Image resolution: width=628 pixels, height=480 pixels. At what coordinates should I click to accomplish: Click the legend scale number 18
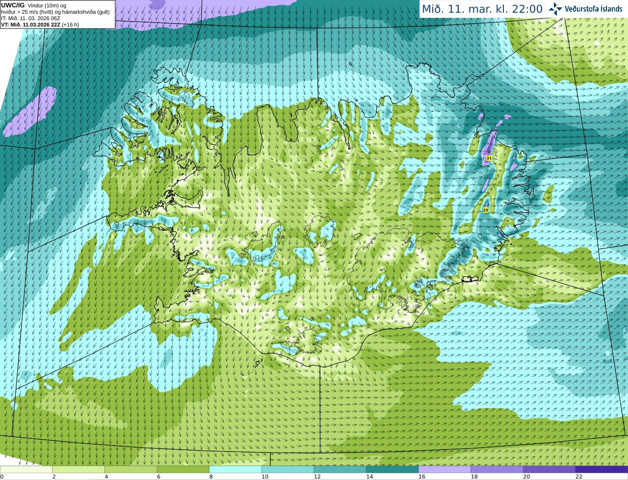[474, 477]
